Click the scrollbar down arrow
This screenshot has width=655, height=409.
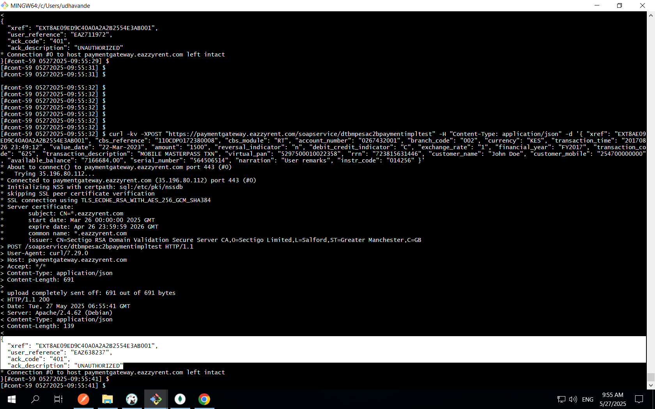coord(651,386)
